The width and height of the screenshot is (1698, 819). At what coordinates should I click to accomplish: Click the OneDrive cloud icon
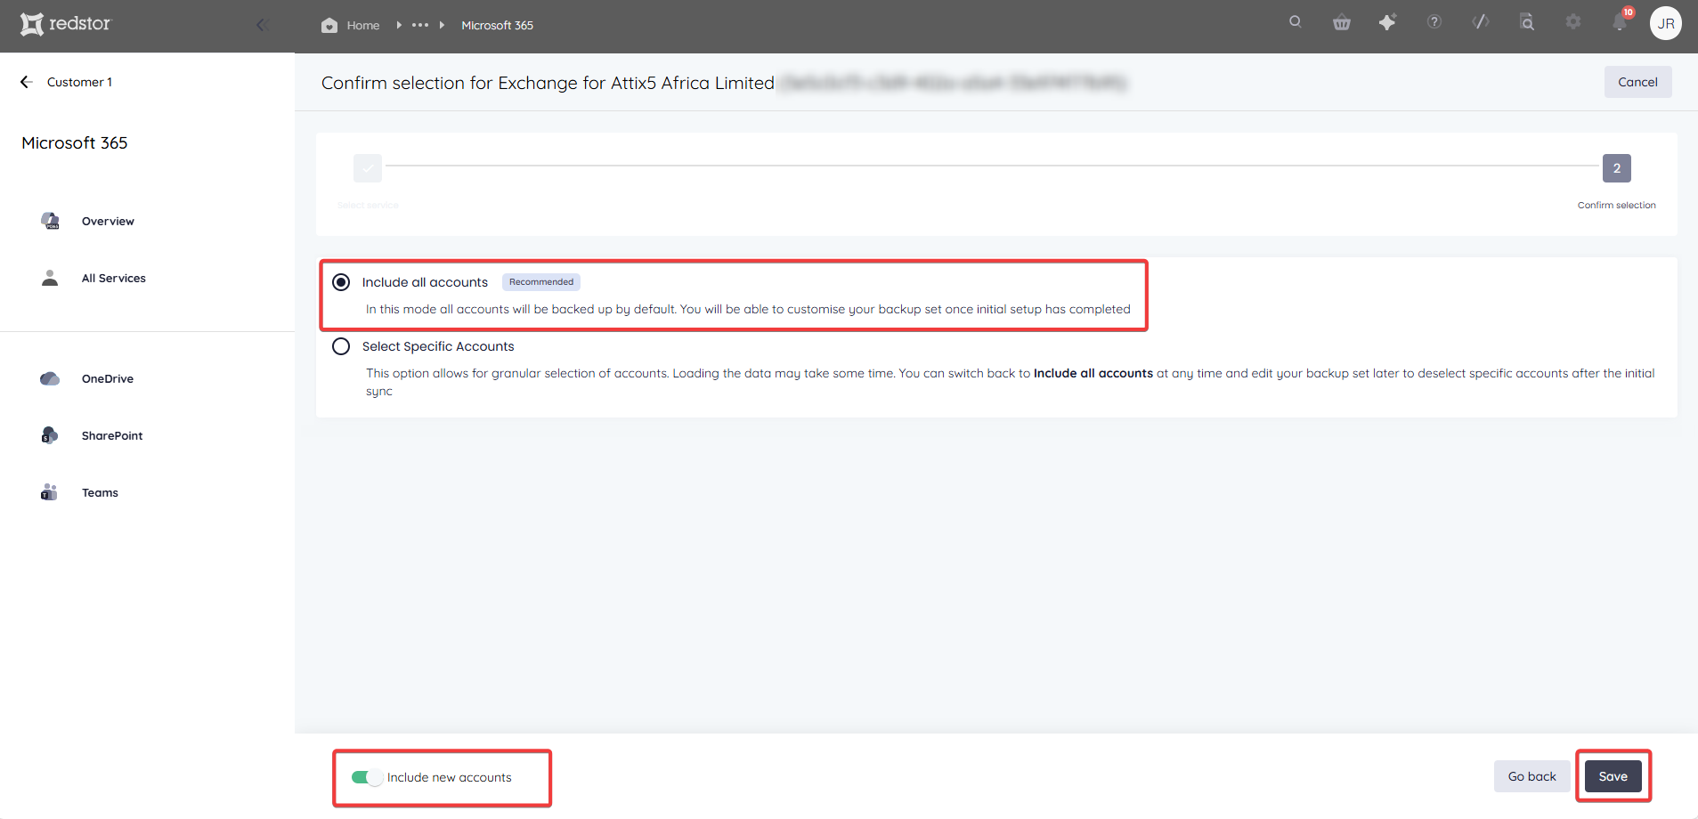click(50, 378)
